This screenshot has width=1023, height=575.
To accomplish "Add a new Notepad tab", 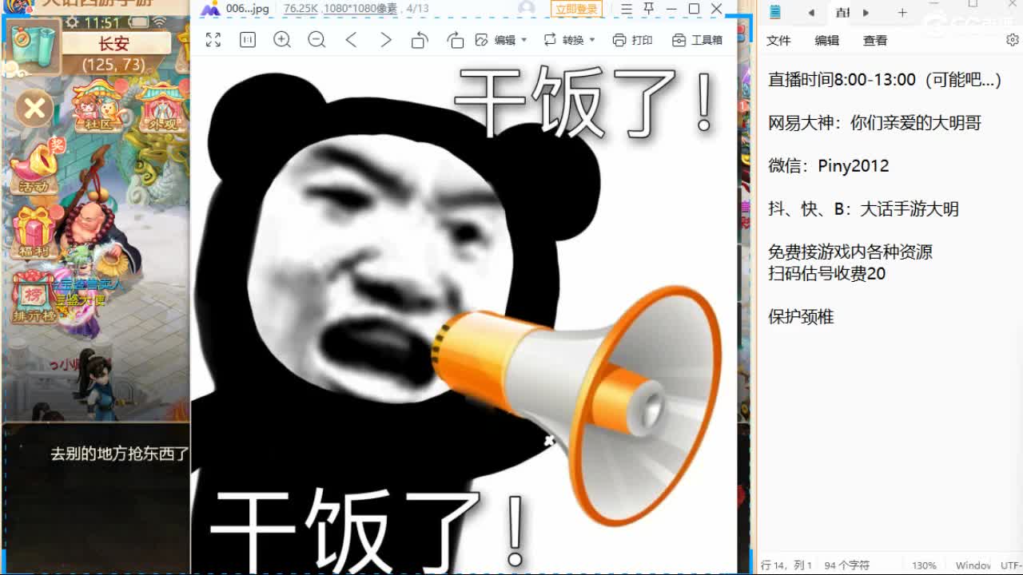I will click(902, 12).
